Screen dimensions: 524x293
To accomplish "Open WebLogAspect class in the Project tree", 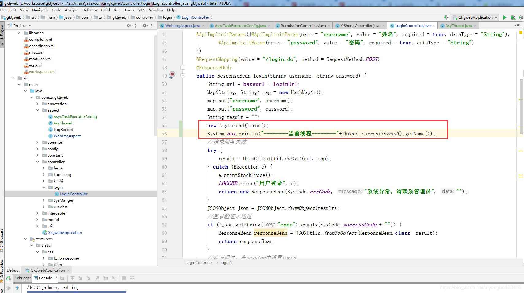I will pyautogui.click(x=67, y=136).
